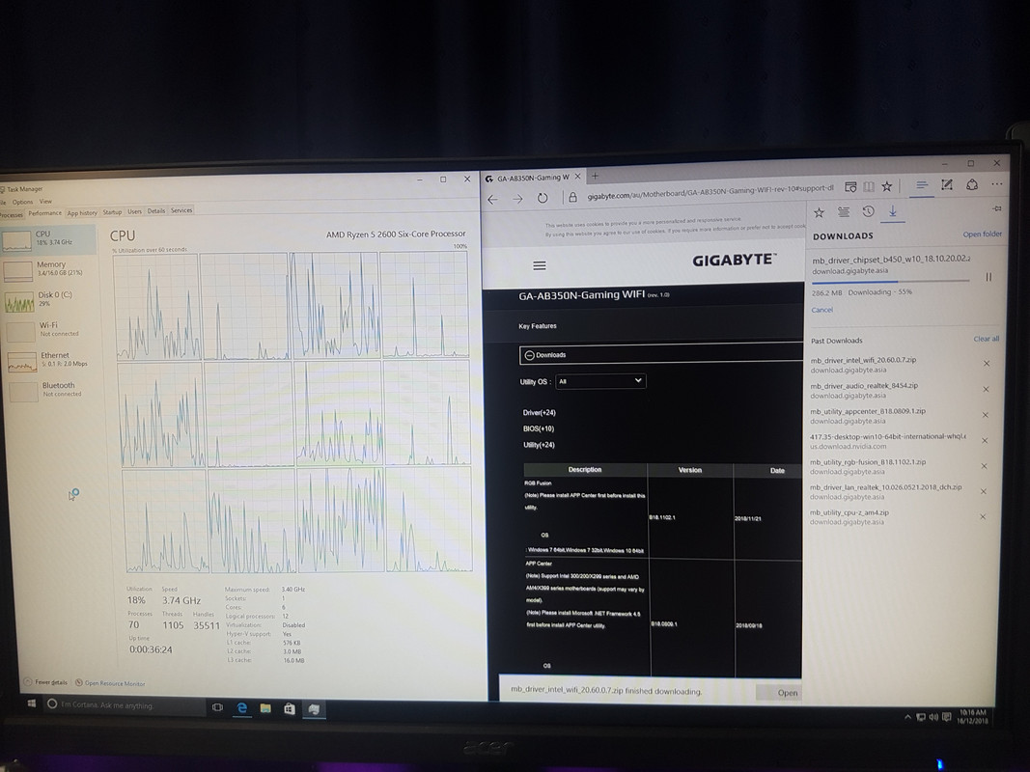
Task: Switch Hub to Favorites star section
Action: pos(819,212)
